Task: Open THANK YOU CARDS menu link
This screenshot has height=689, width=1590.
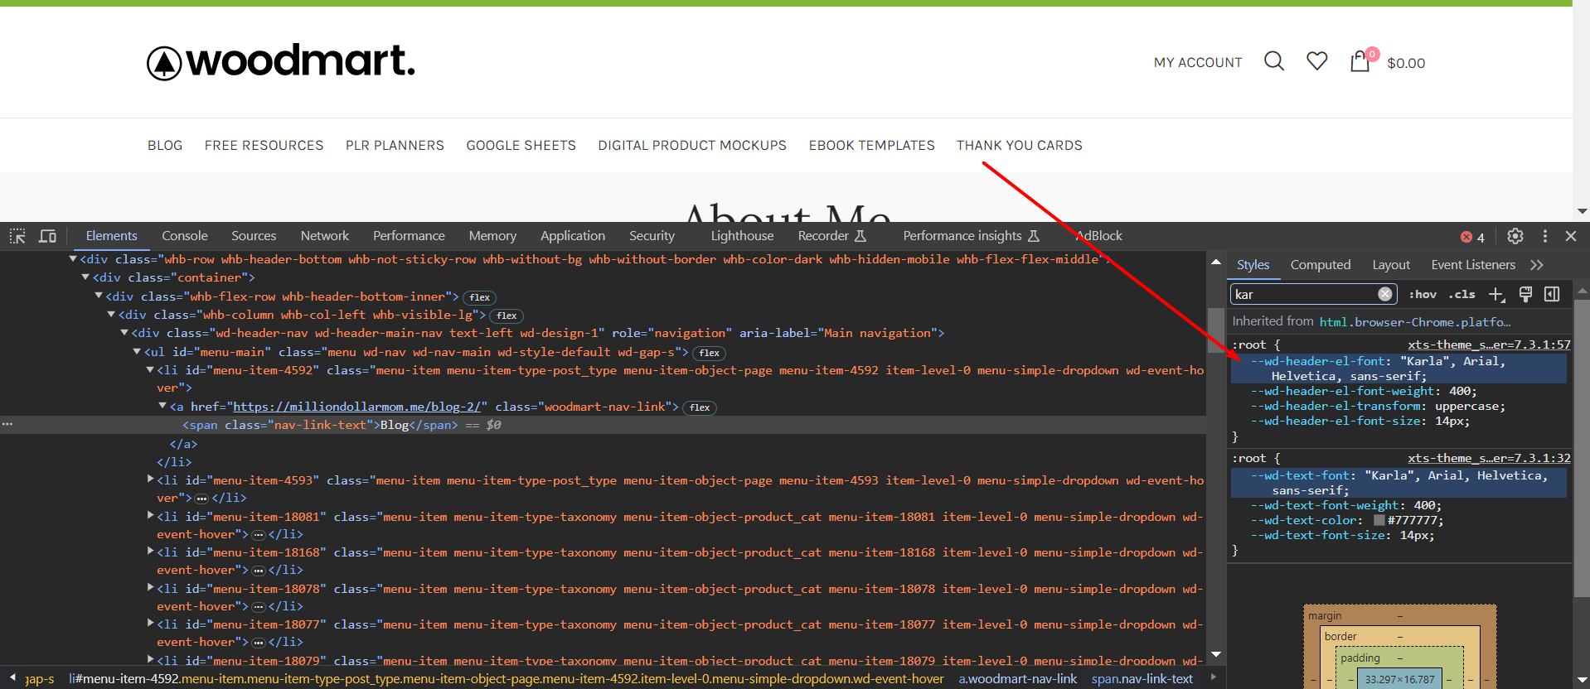Action: tap(1019, 146)
